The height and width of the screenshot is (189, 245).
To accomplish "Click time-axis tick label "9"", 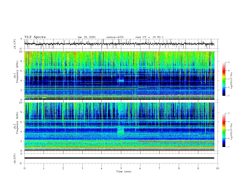I will [198, 168].
